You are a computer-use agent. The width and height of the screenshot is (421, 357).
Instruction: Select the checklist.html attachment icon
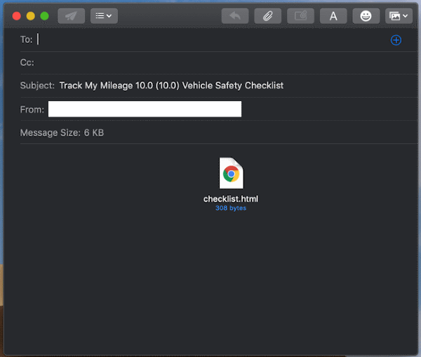[231, 173]
